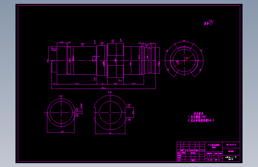Select the note line 1.未注倒角1×45°
This screenshot has height=167, width=258.
tap(197, 117)
